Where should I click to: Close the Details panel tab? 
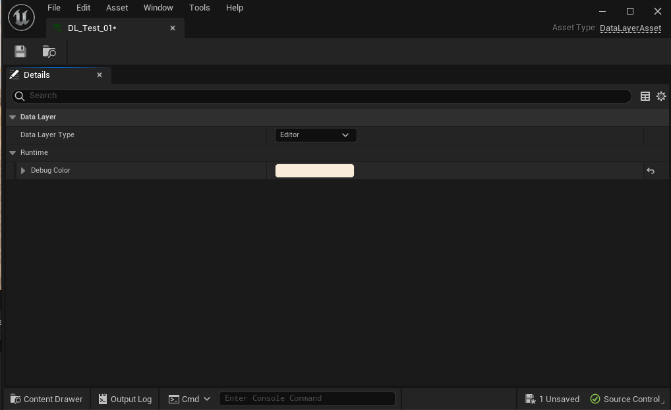click(100, 75)
